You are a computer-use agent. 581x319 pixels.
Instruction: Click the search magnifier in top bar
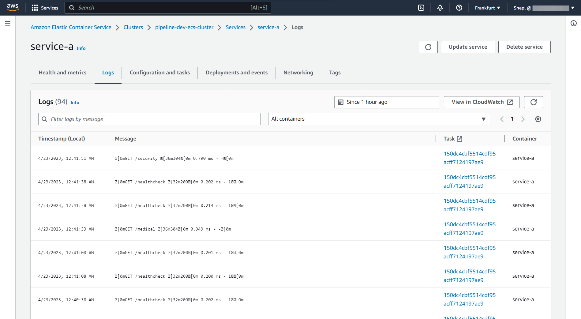[x=72, y=8]
